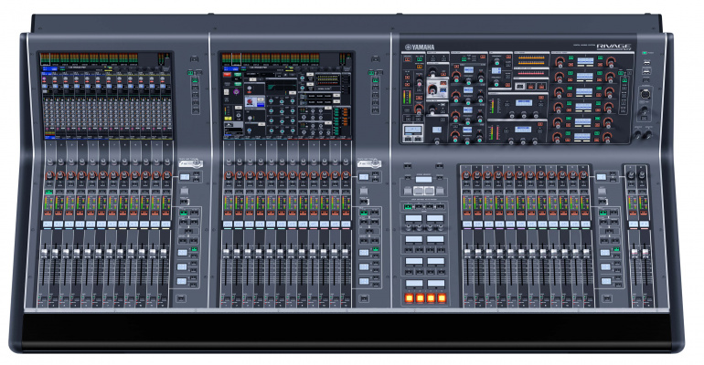
Task: Click the small display at top panel bottom-left corner
Action: point(412,130)
